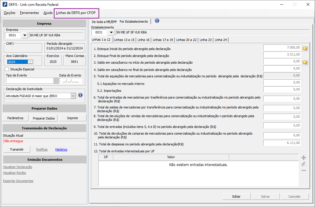Expand the Estabelecimento code dropdown

point(111,32)
